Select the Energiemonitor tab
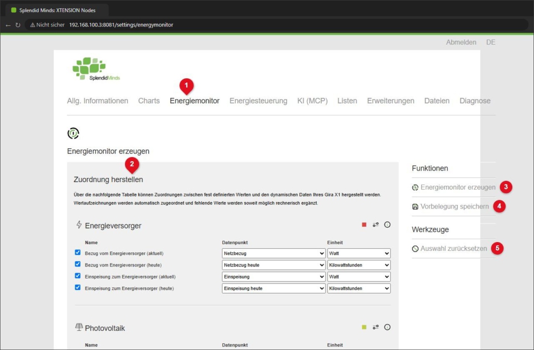This screenshot has width=534, height=350. [x=194, y=101]
